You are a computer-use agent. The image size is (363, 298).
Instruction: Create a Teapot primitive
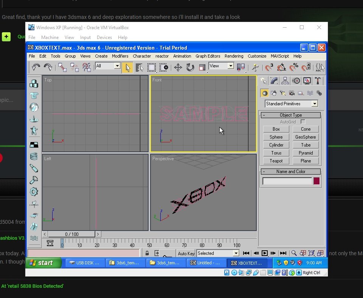pos(276,161)
